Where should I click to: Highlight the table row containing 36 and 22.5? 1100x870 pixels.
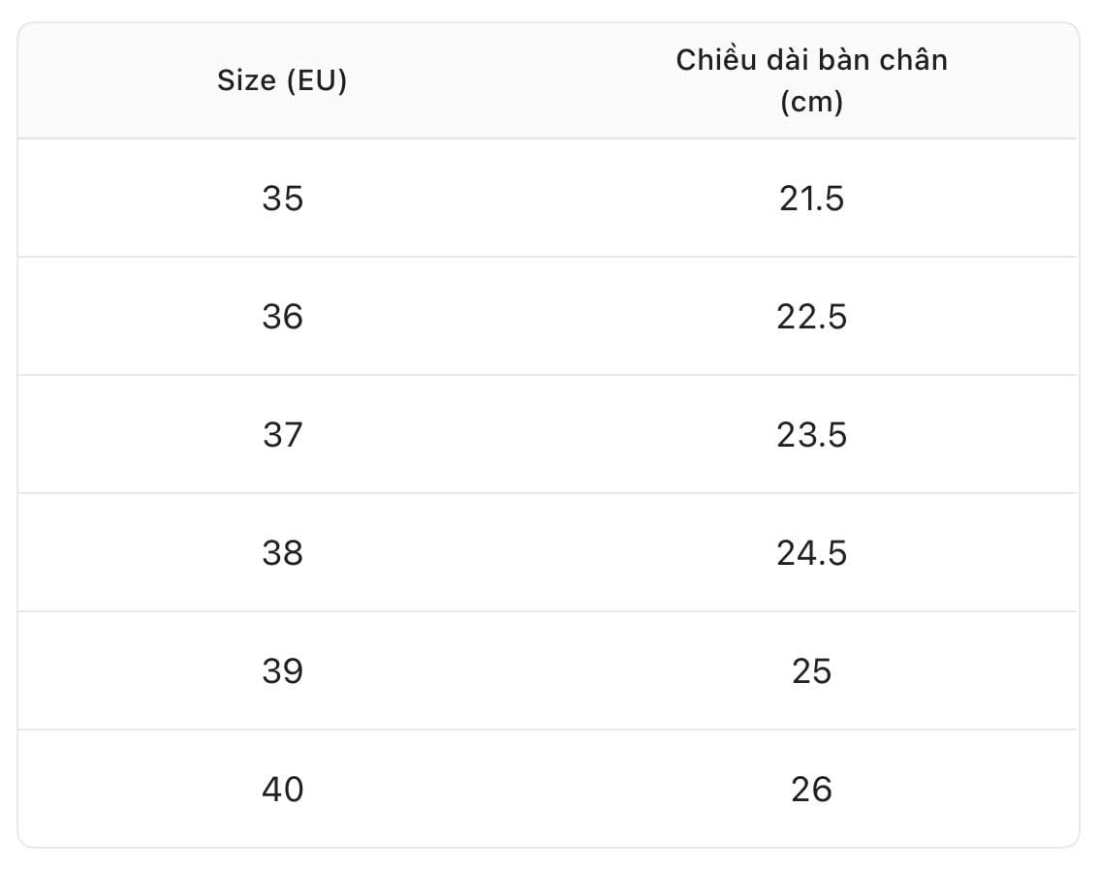point(548,317)
